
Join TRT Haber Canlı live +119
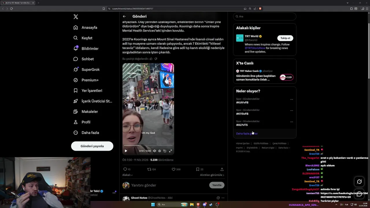pos(286,77)
